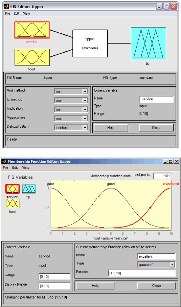Open the membership function Type gaussmf dropdown
Image resolution: width=181 pixels, height=307 pixels.
[x=156, y=265]
